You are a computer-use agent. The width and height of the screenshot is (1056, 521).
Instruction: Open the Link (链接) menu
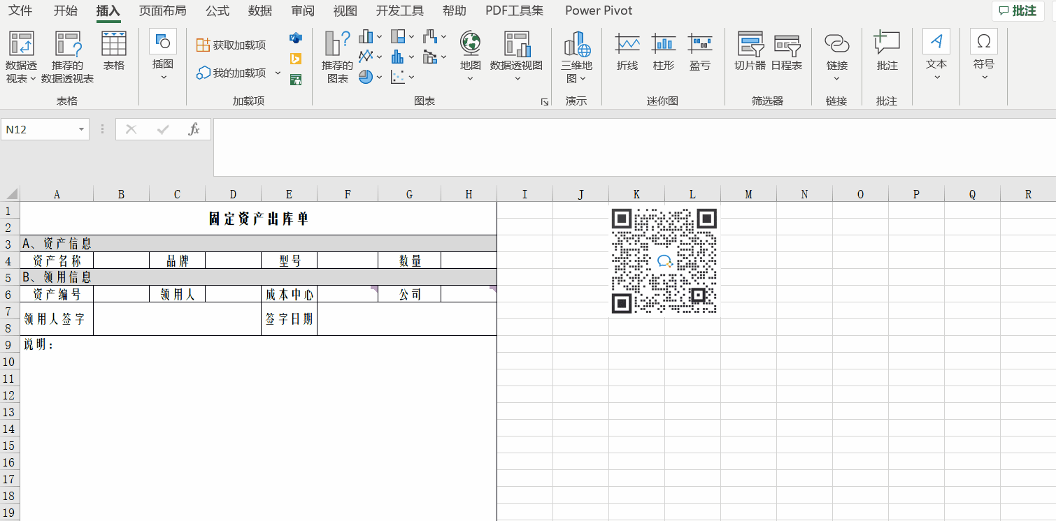(837, 56)
